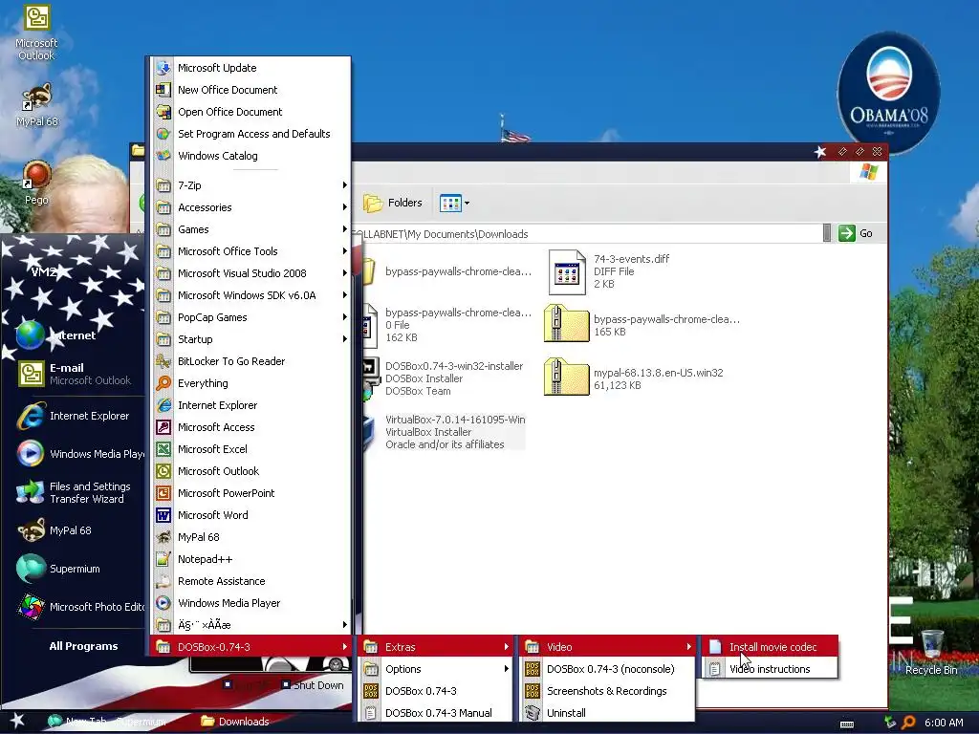The height and width of the screenshot is (734, 979).
Task: Open Video instructions
Action: click(771, 669)
